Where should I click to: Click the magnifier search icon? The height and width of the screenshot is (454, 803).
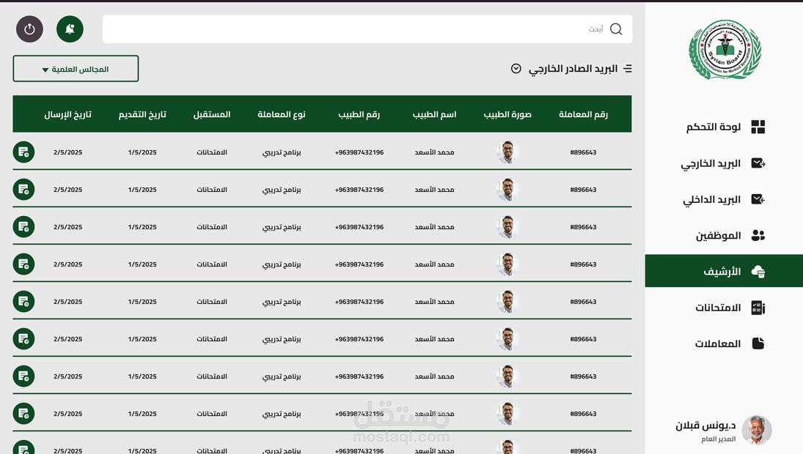pos(616,29)
